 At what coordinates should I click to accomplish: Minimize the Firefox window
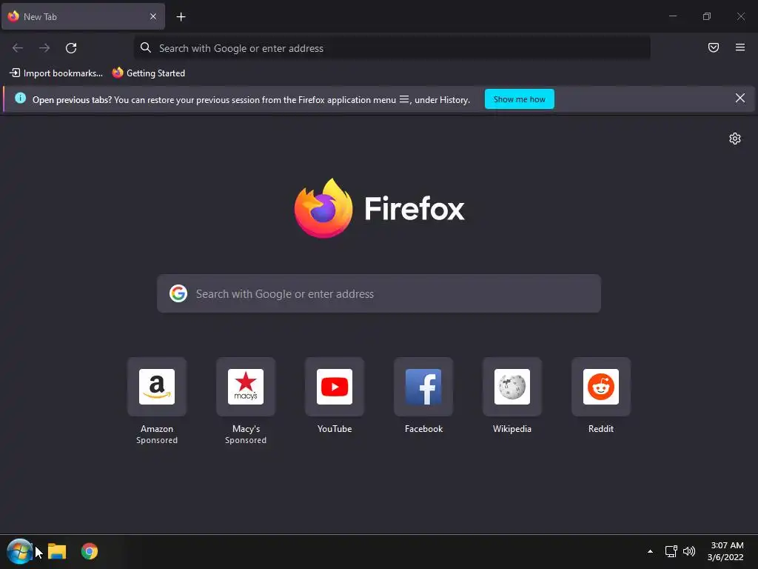click(x=672, y=16)
